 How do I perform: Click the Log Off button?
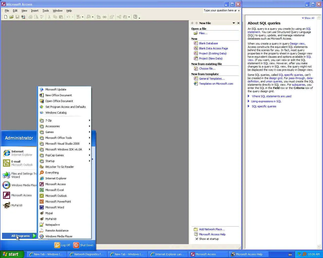63,245
